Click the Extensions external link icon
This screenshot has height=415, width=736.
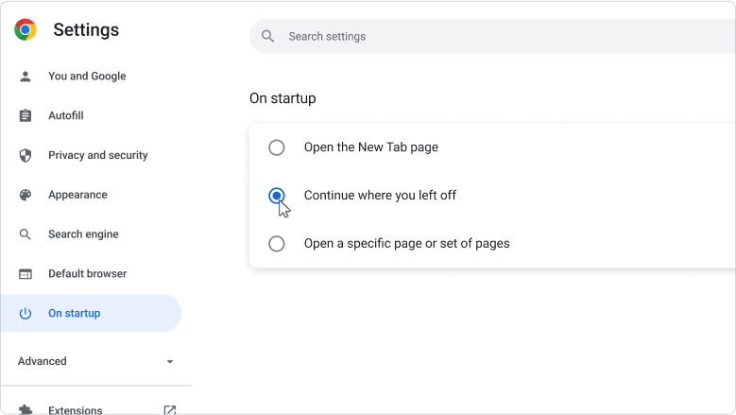coord(169,410)
